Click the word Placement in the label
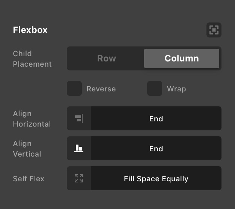235x209 pixels. tap(32, 64)
